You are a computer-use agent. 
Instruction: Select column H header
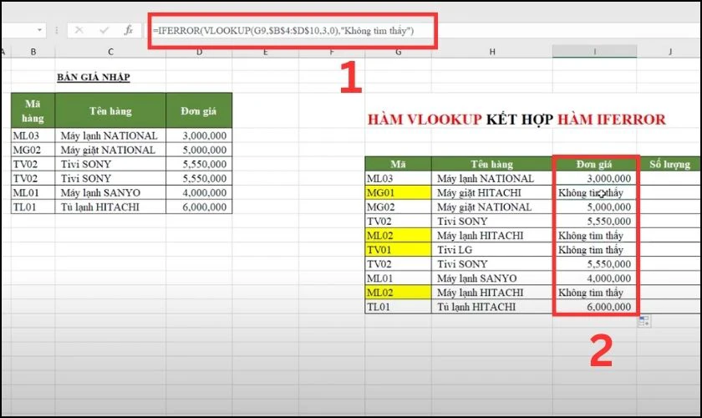coord(492,52)
